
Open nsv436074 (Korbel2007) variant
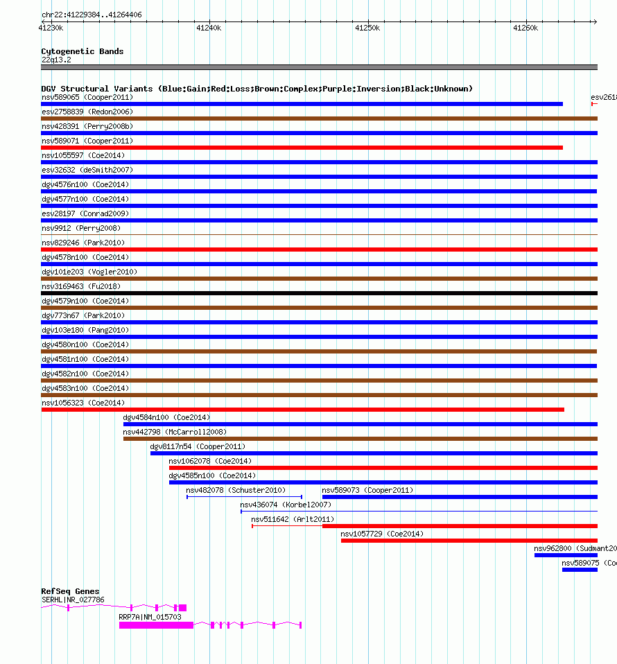pyautogui.click(x=286, y=505)
